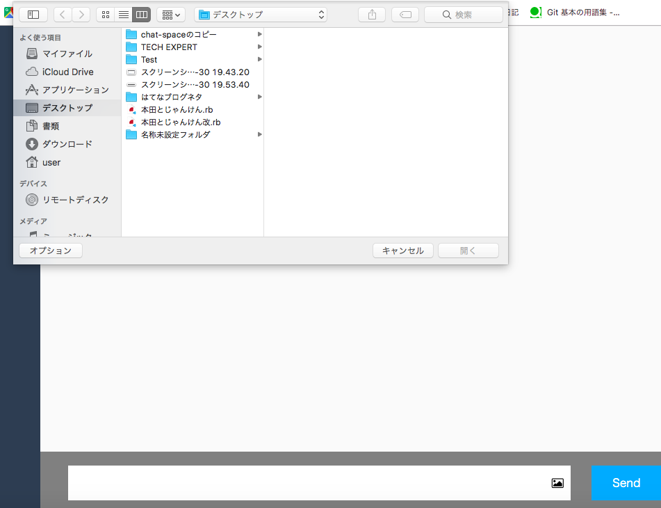This screenshot has height=508, width=661.
Task: Expand the Test folder with its arrow
Action: [x=259, y=59]
